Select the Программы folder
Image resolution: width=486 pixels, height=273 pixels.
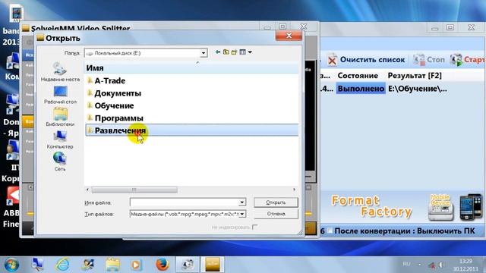[x=115, y=118]
